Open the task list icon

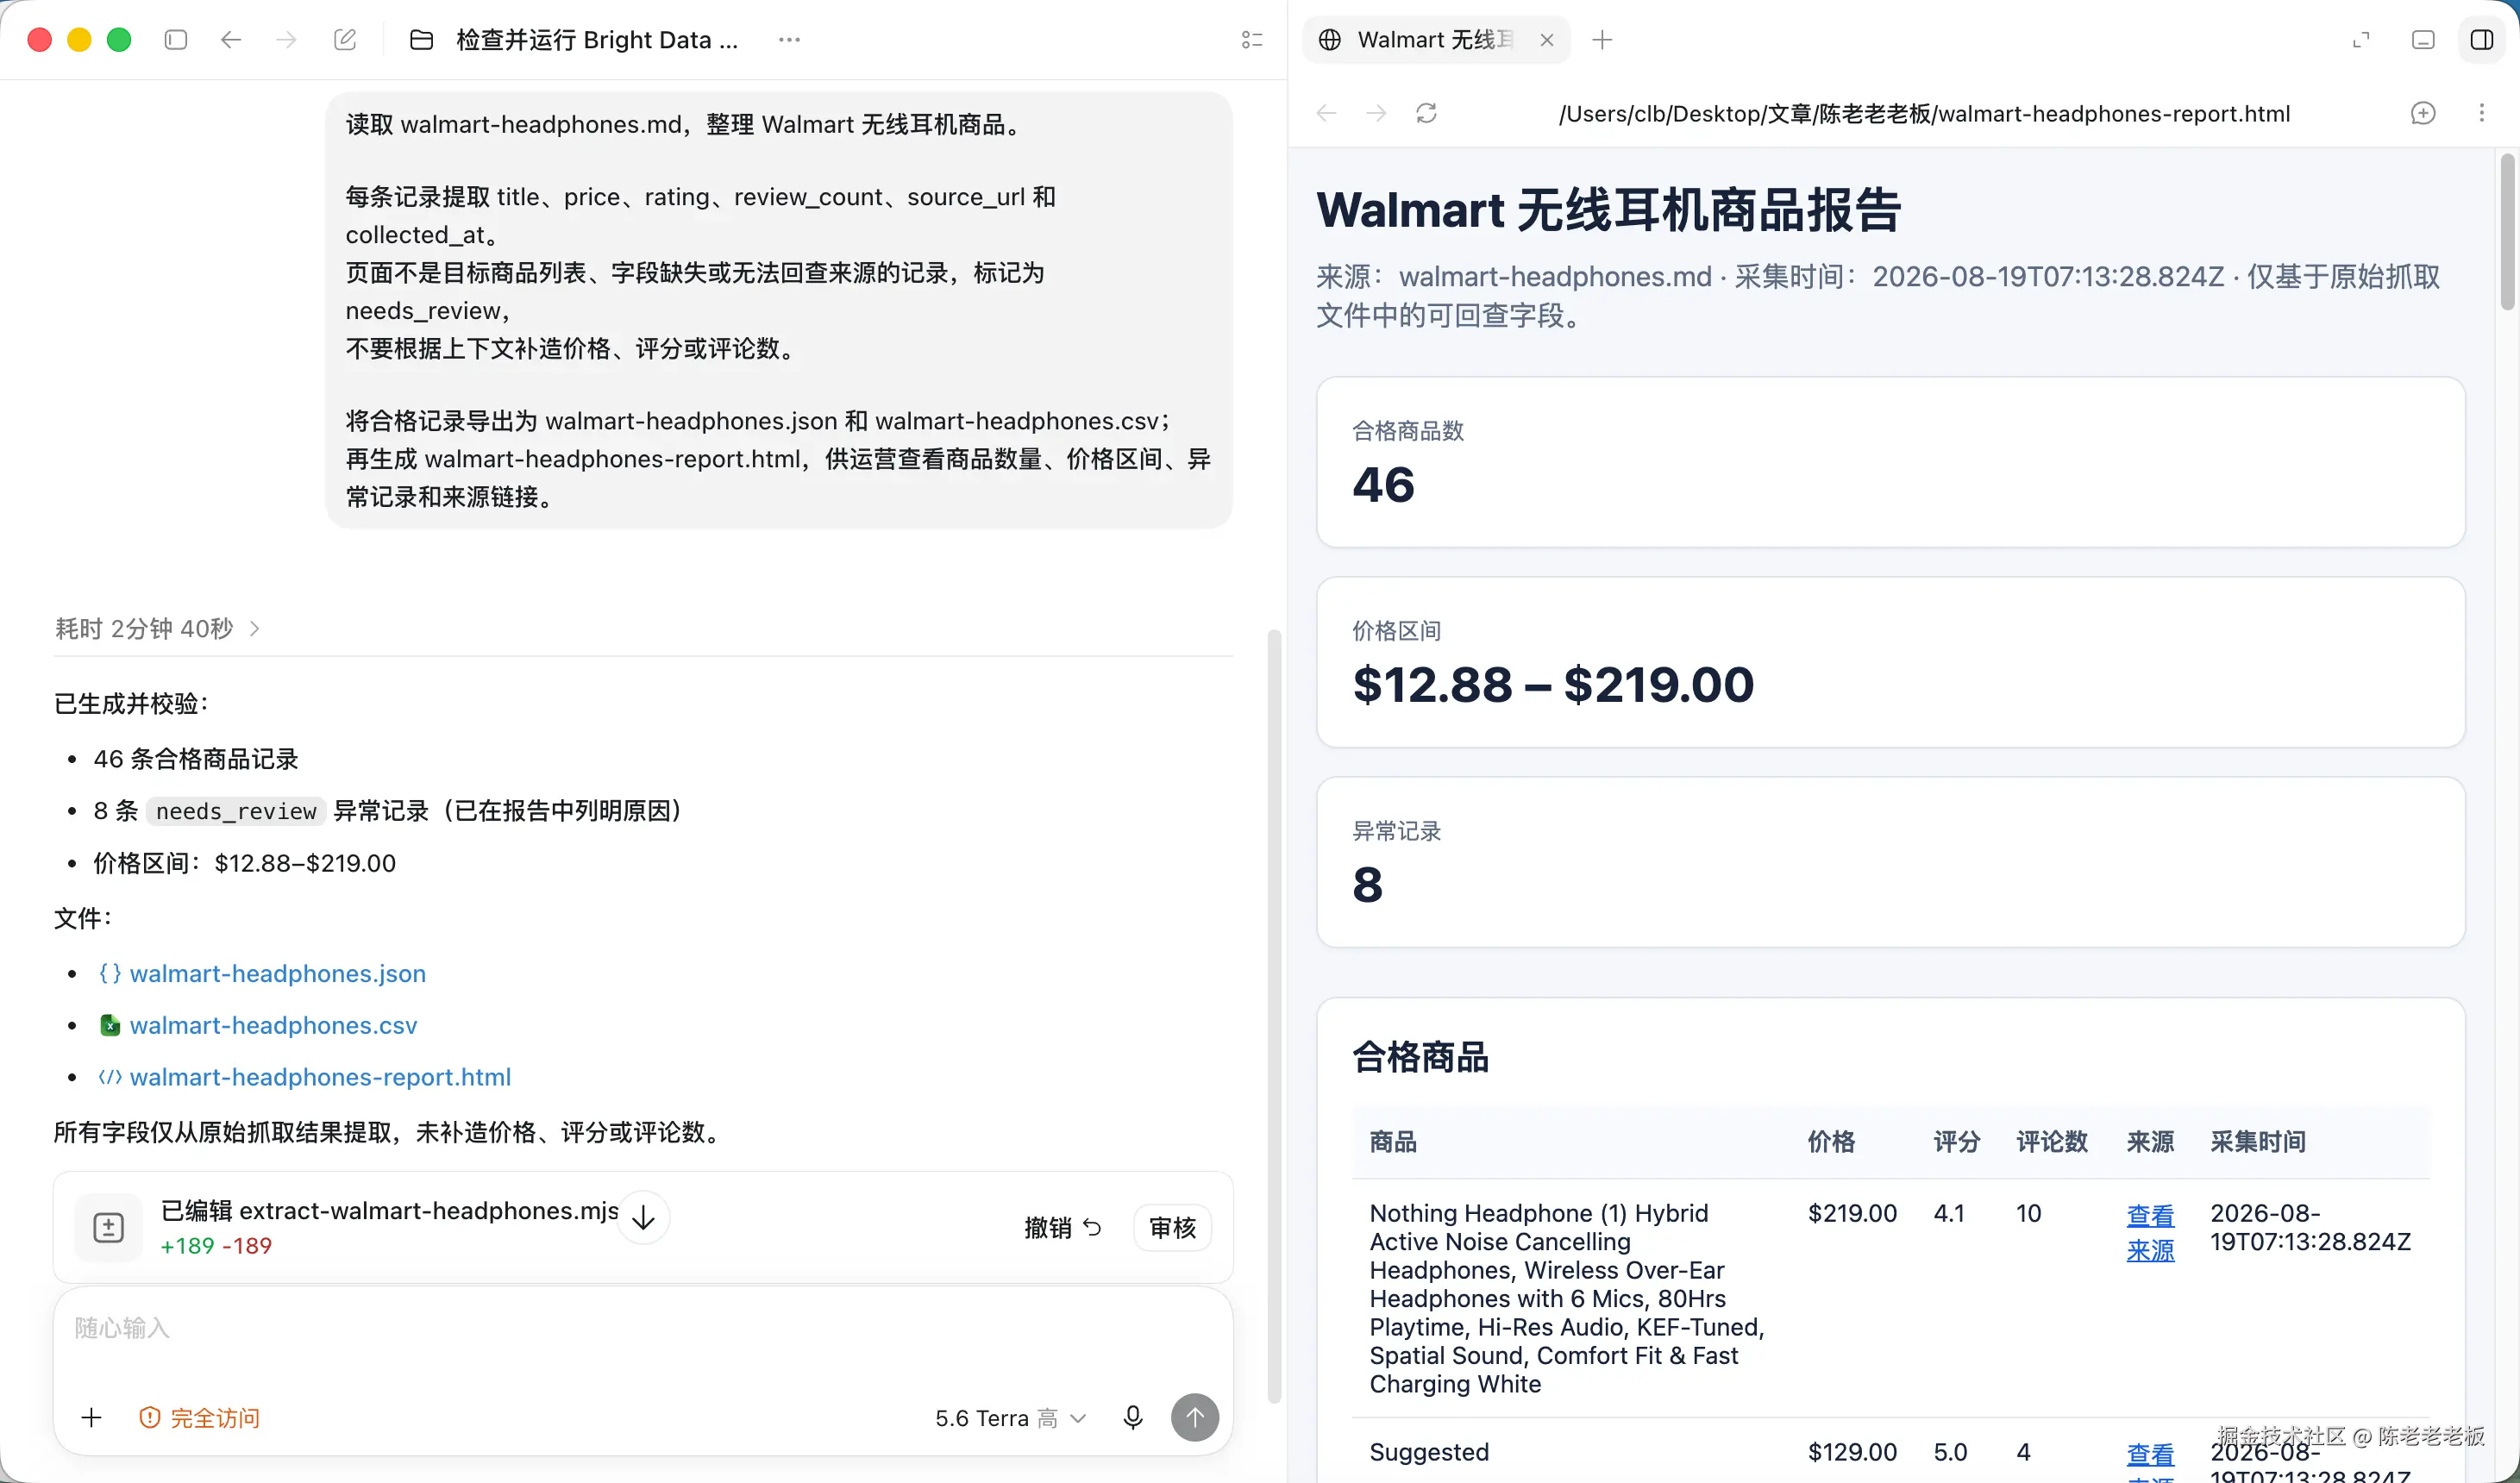click(1252, 40)
